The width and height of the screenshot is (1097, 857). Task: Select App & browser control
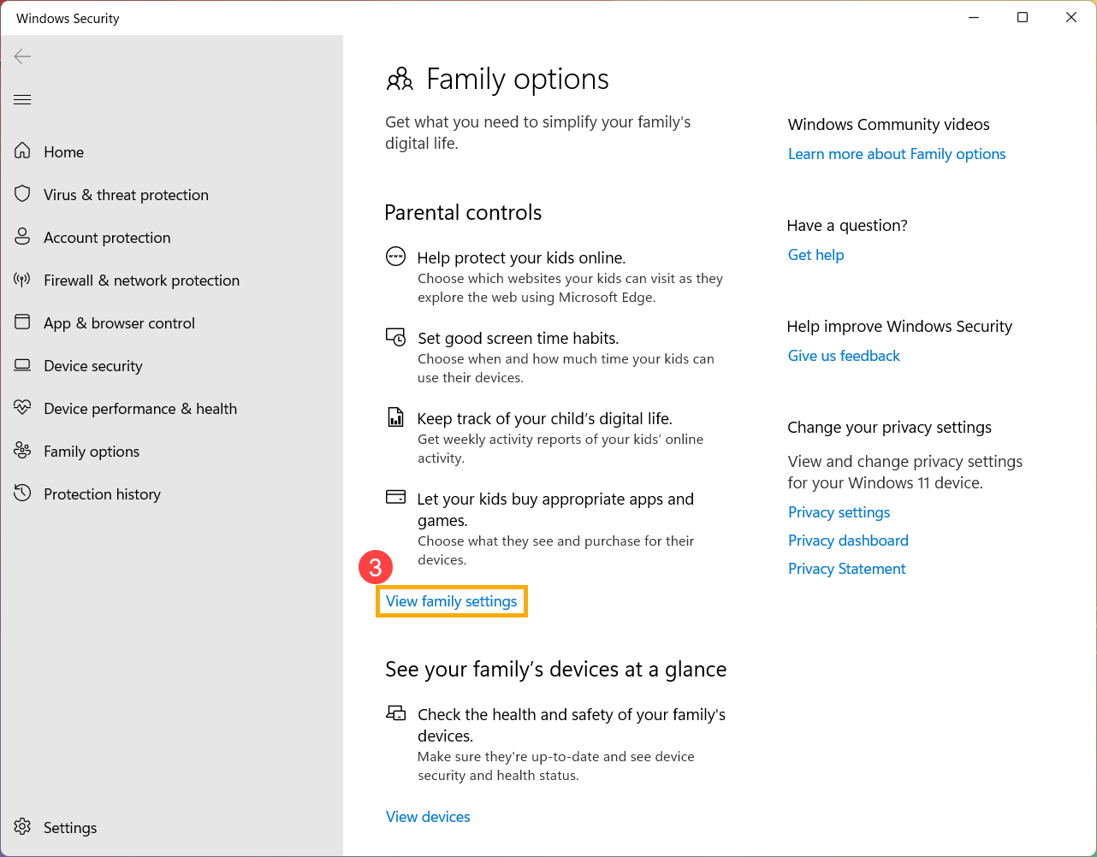click(x=171, y=322)
